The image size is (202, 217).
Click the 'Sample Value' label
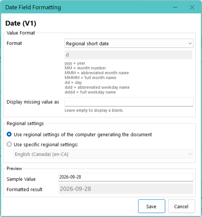[x=21, y=179]
